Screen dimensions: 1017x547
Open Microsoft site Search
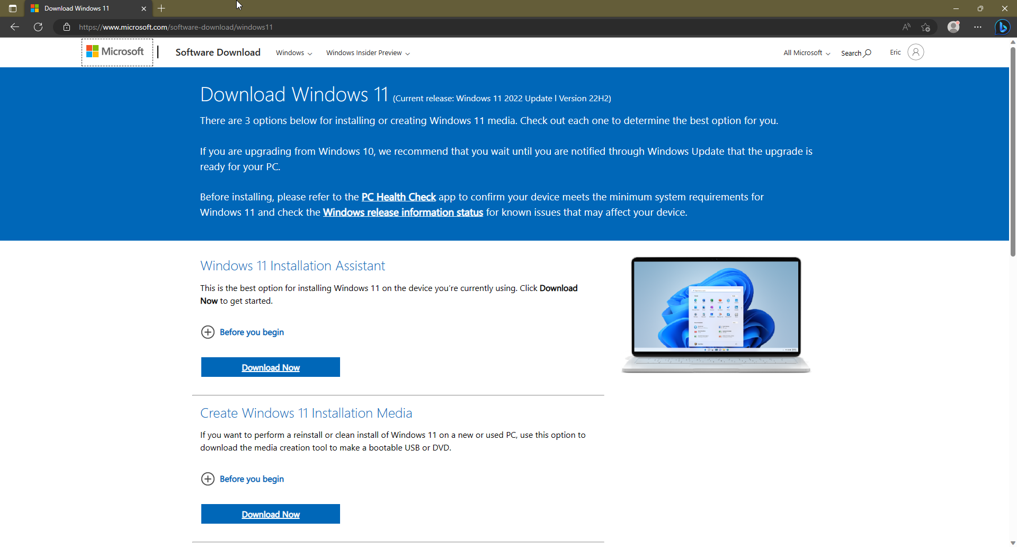tap(855, 52)
